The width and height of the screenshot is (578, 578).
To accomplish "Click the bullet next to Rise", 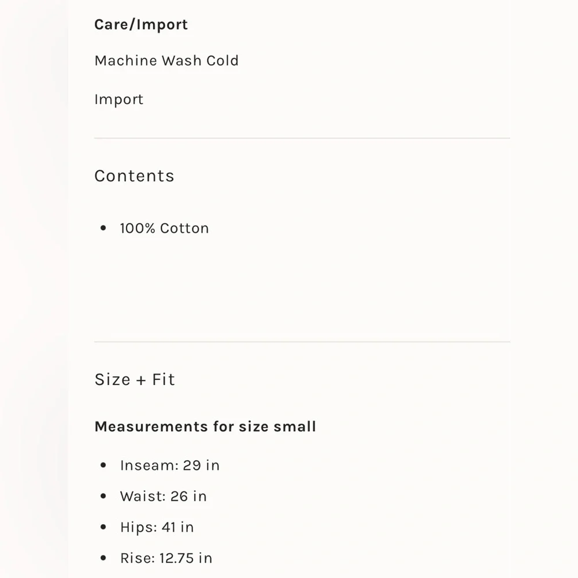I will 103,558.
